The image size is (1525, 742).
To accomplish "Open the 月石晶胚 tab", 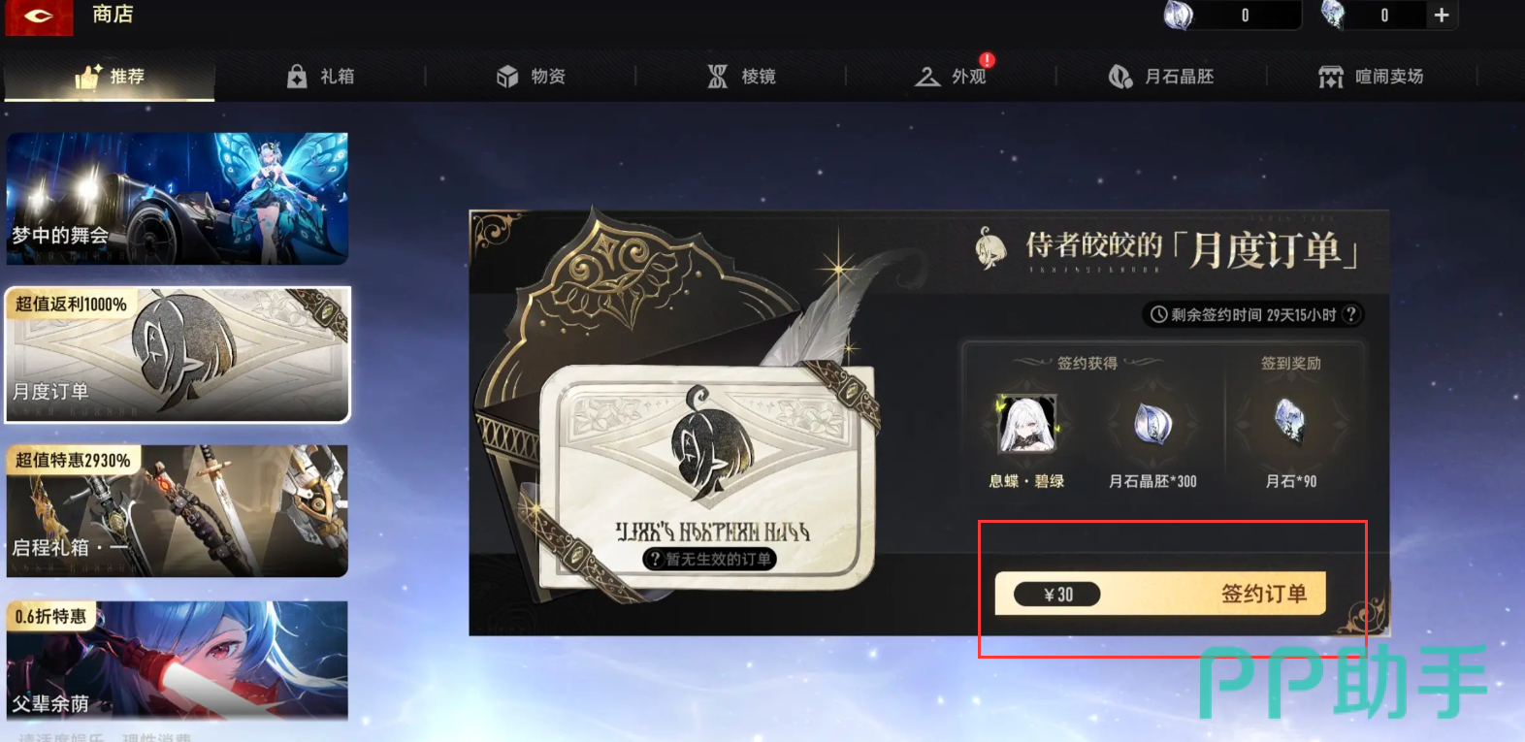I will [1161, 76].
